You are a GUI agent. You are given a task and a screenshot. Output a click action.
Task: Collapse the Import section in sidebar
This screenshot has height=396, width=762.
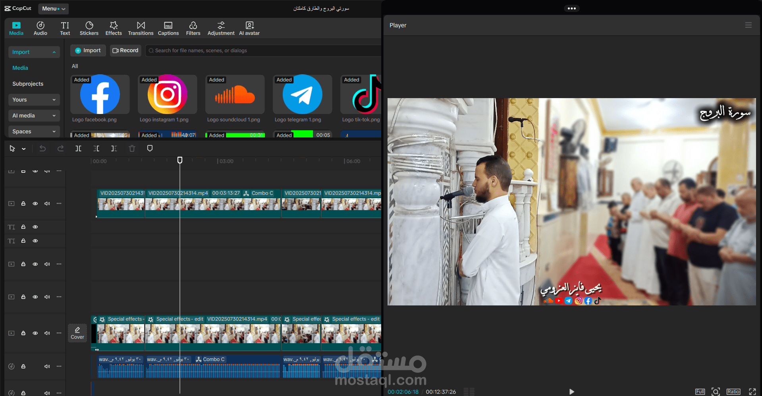pyautogui.click(x=34, y=52)
